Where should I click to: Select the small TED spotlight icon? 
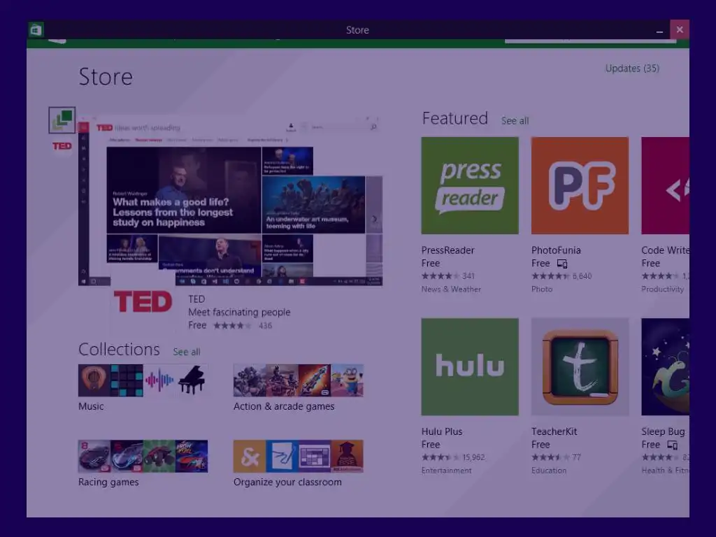[x=62, y=146]
